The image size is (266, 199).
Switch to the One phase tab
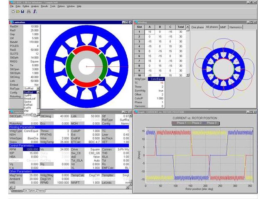[x=197, y=27]
